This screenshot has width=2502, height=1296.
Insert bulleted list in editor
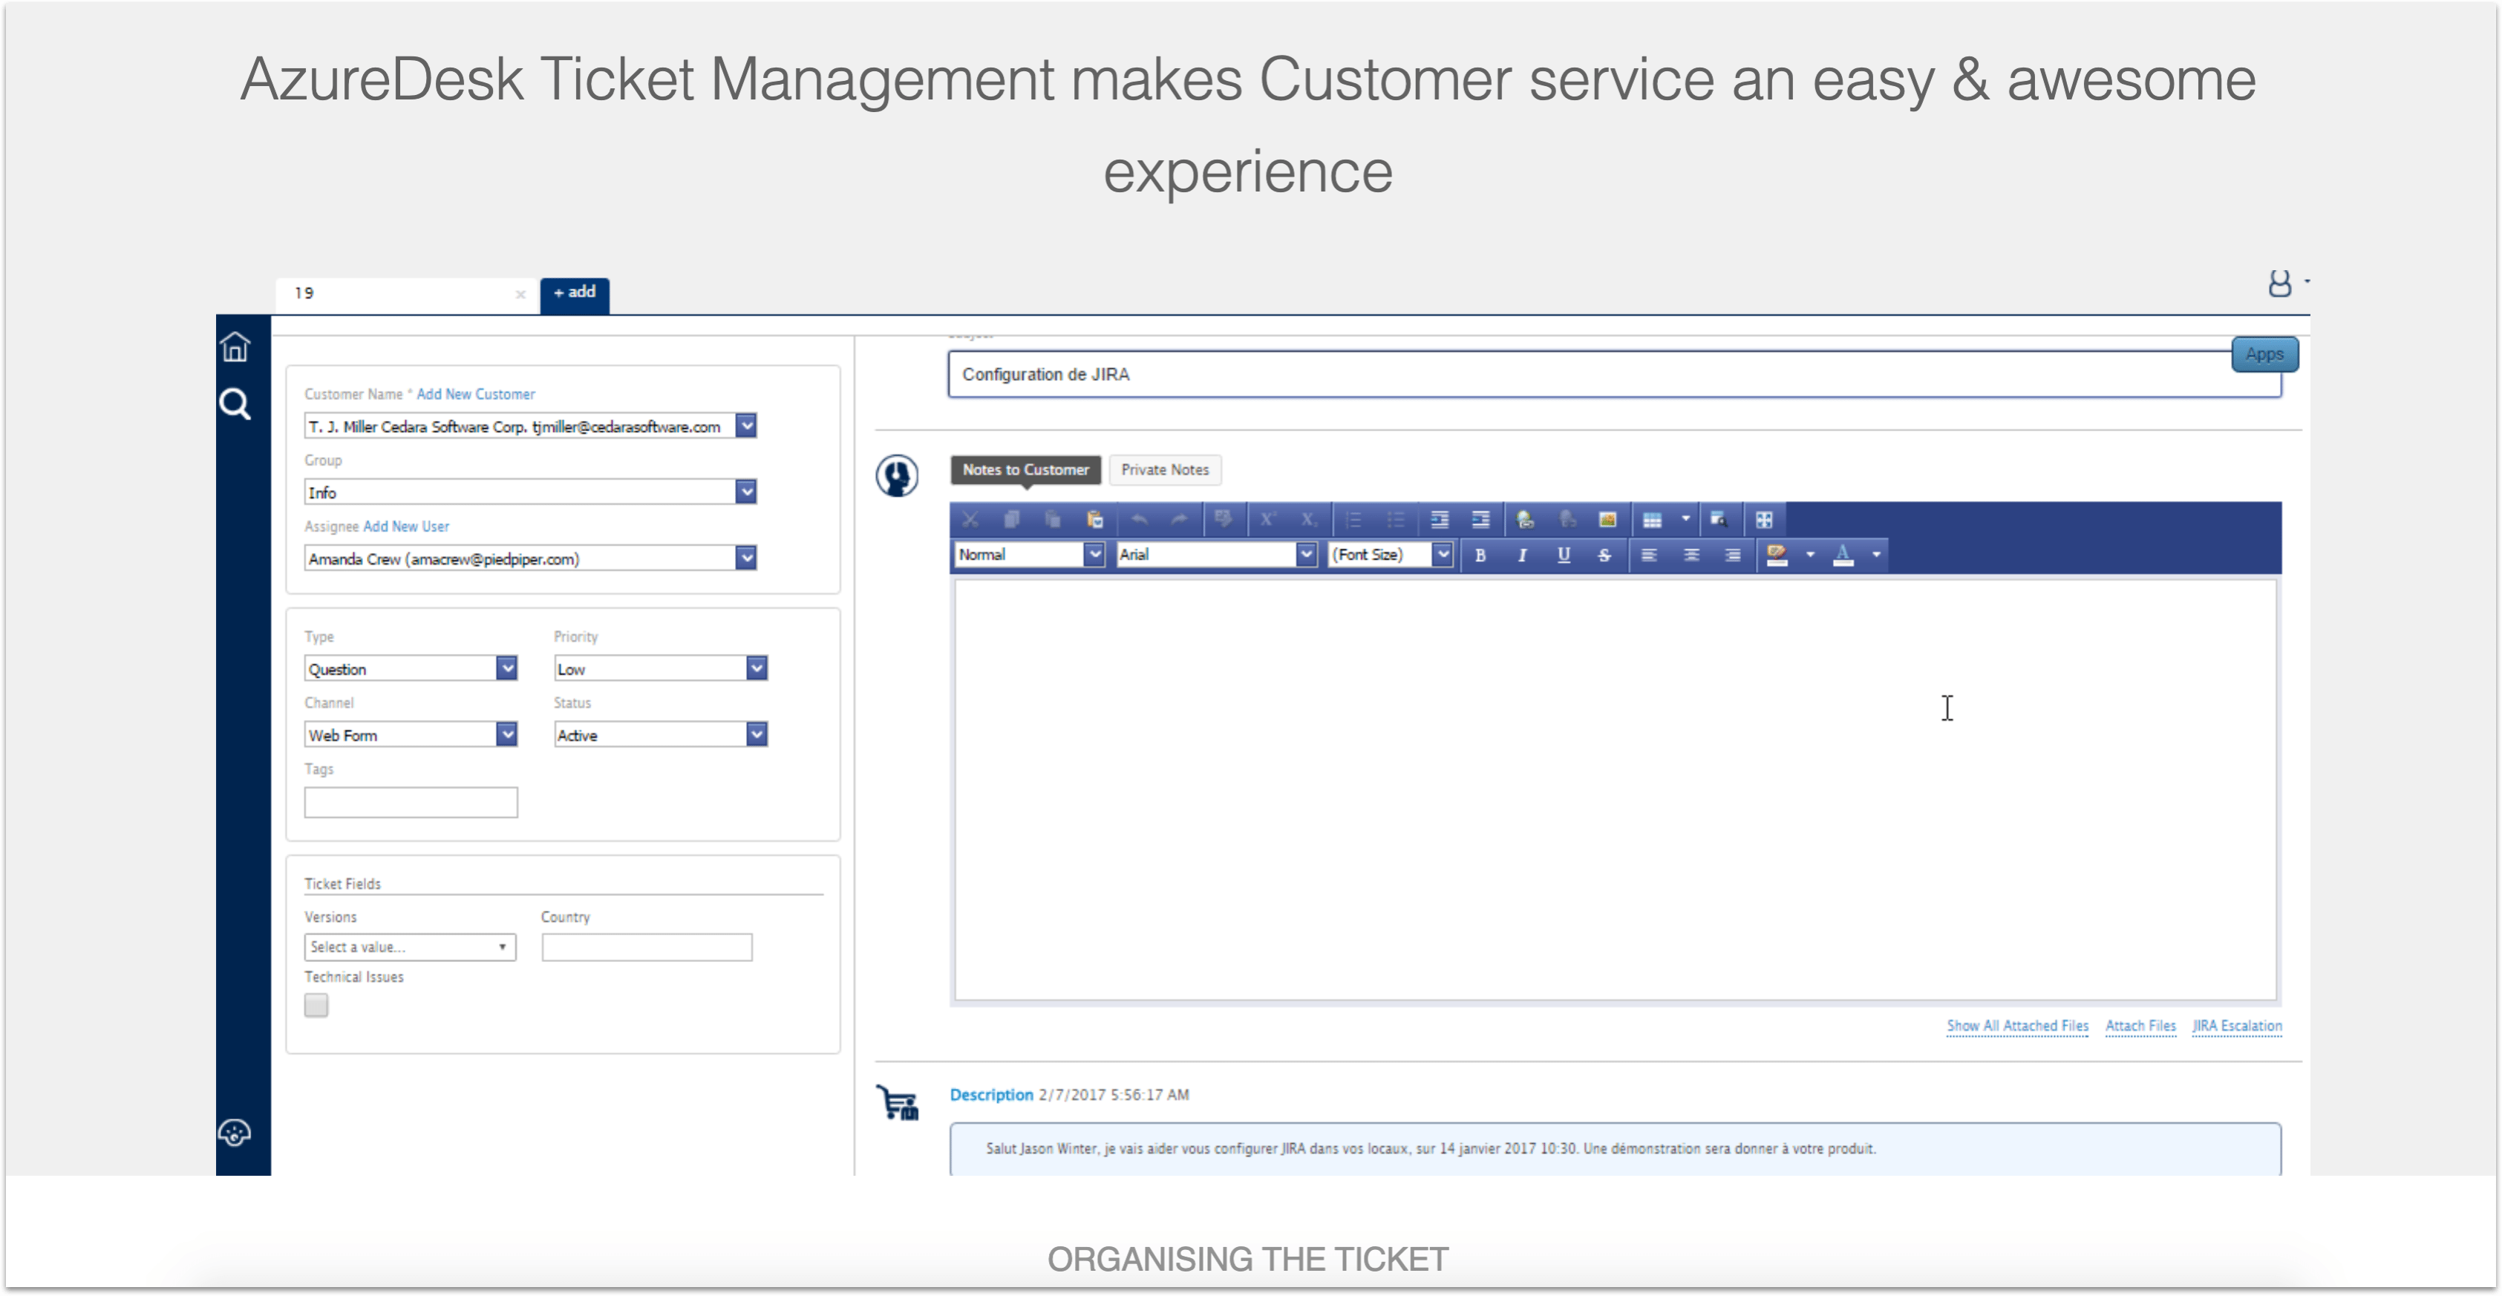[1396, 520]
